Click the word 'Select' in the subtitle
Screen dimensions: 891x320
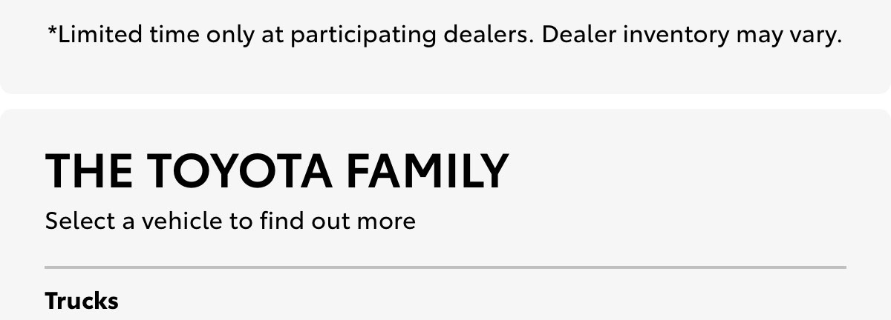[80, 221]
